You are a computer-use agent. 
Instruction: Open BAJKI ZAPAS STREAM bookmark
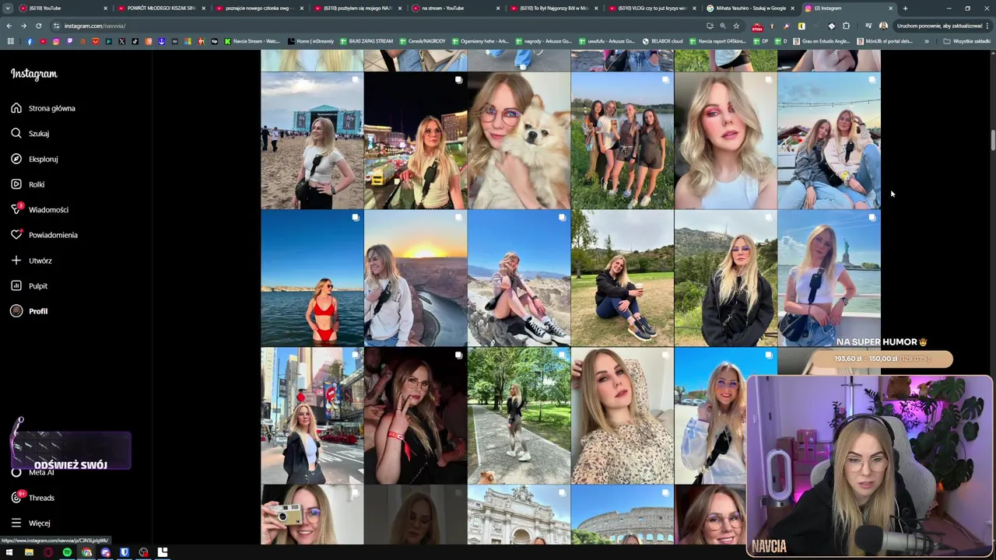pos(367,41)
